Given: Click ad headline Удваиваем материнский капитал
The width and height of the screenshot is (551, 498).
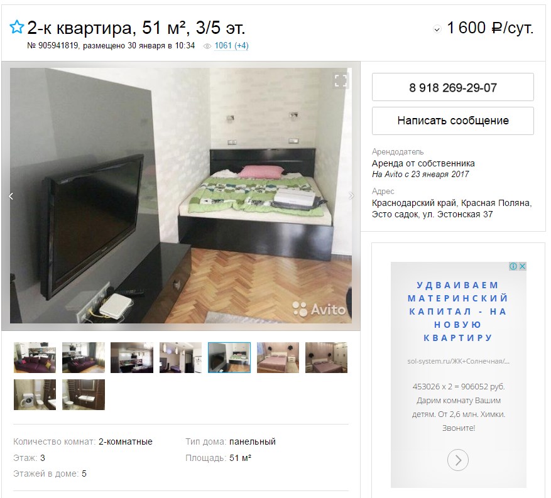Looking at the screenshot, I should [x=458, y=311].
